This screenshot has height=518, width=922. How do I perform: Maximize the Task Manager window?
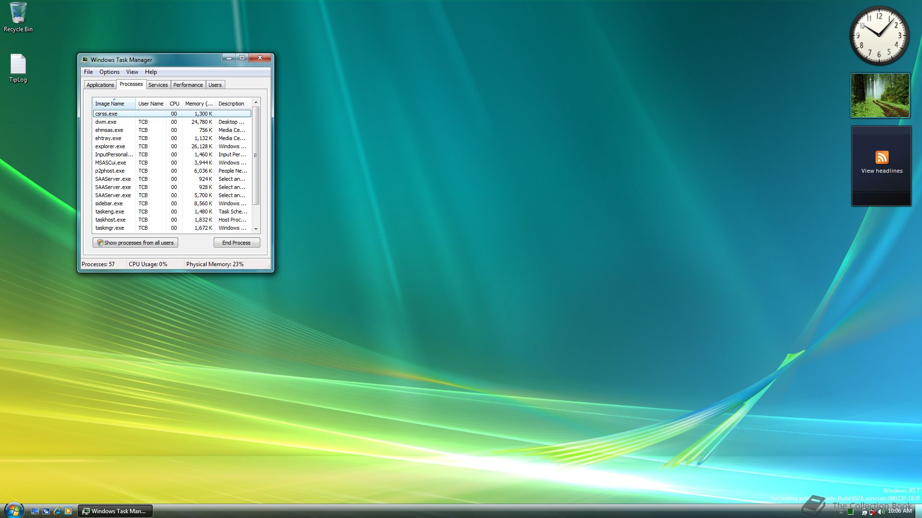pyautogui.click(x=242, y=58)
